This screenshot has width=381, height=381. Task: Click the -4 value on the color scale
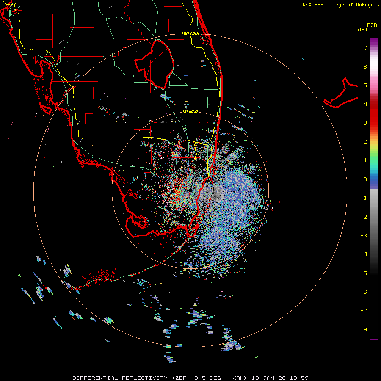[364, 254]
